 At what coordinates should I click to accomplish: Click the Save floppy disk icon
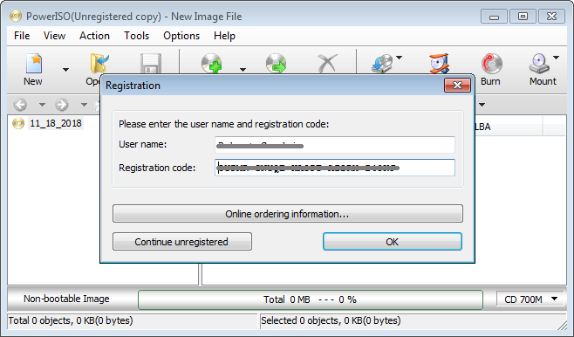coord(150,64)
